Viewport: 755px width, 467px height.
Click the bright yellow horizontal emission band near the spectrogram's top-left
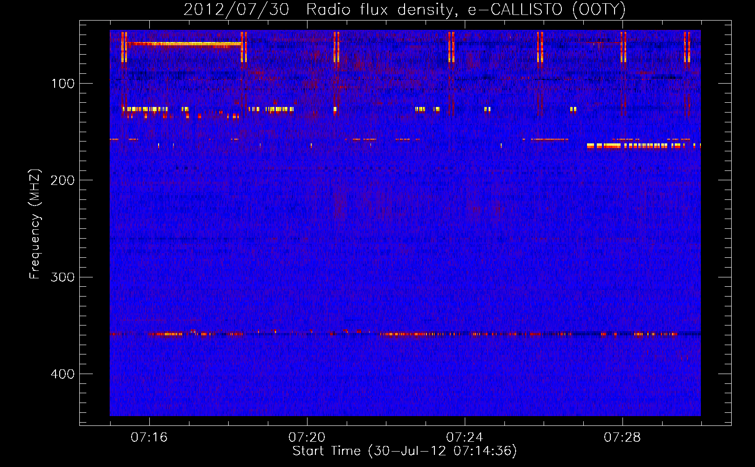click(x=183, y=44)
